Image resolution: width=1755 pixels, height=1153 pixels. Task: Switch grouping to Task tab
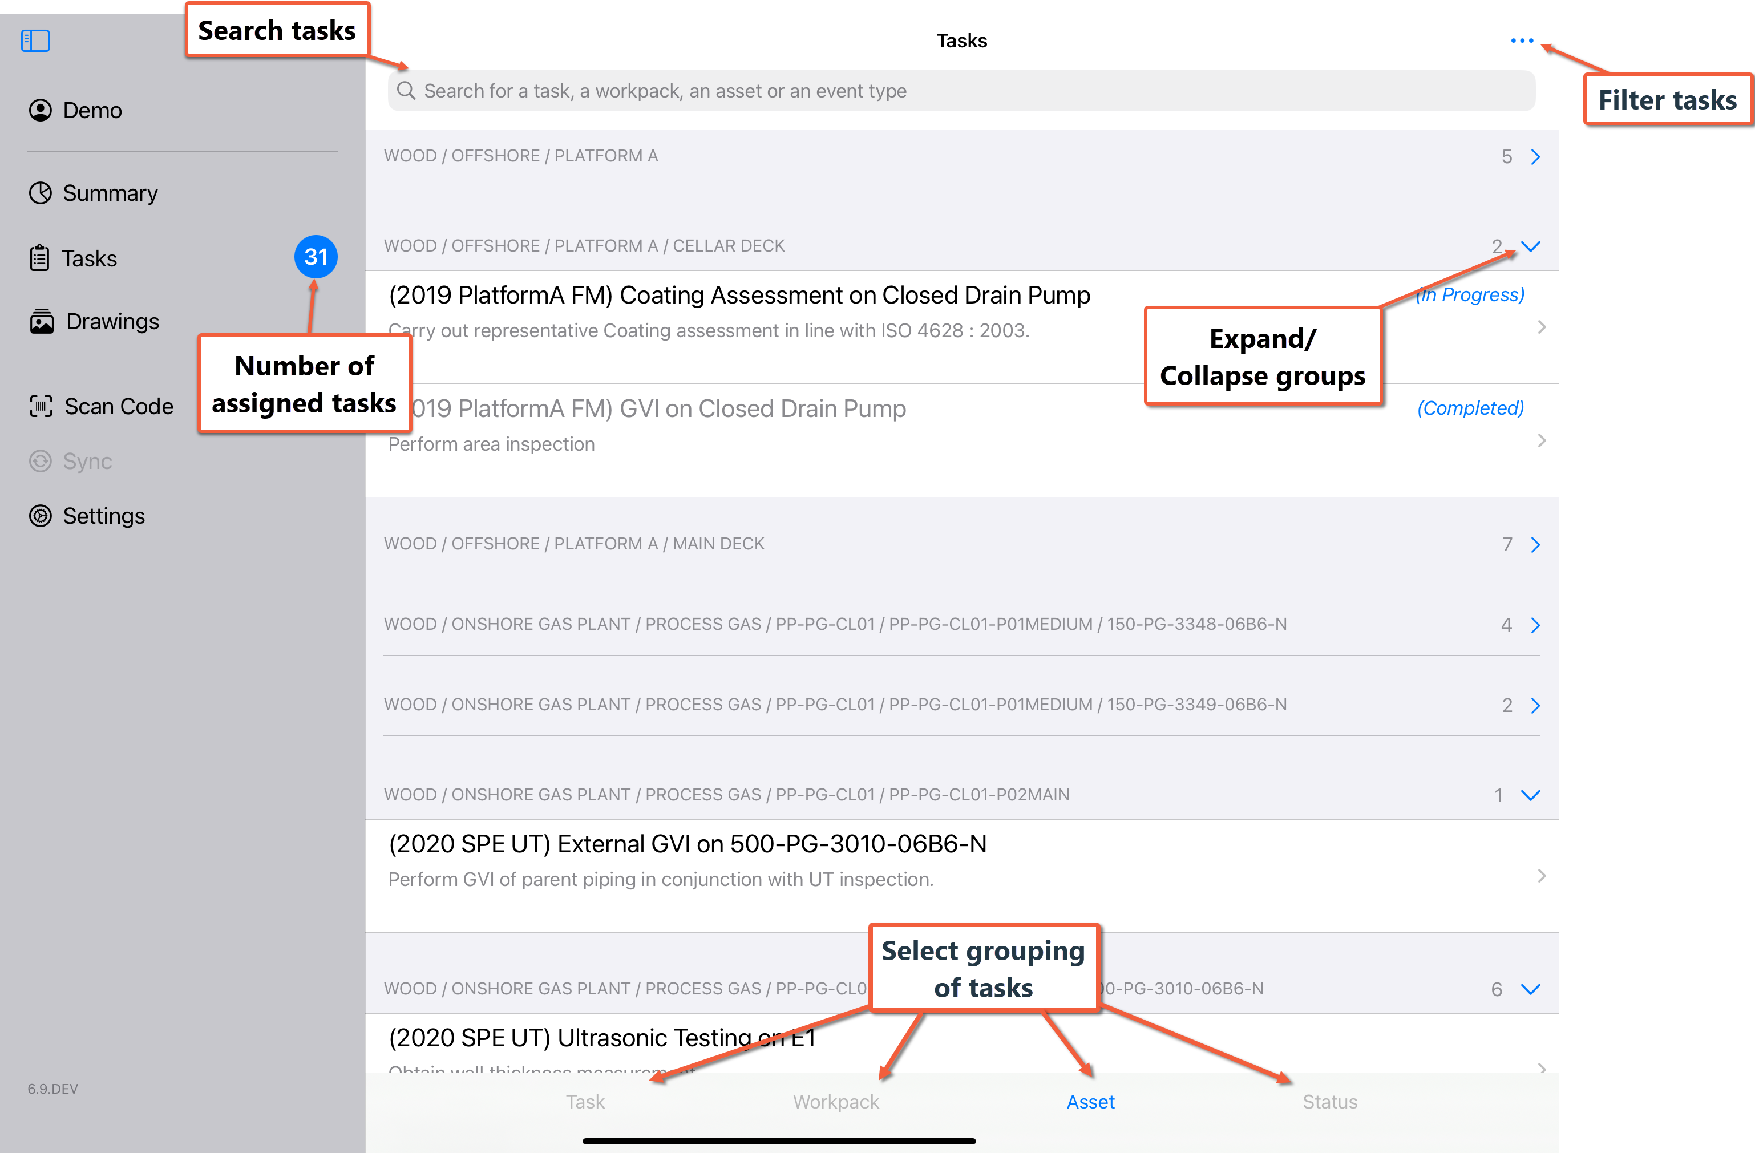[x=585, y=1102]
